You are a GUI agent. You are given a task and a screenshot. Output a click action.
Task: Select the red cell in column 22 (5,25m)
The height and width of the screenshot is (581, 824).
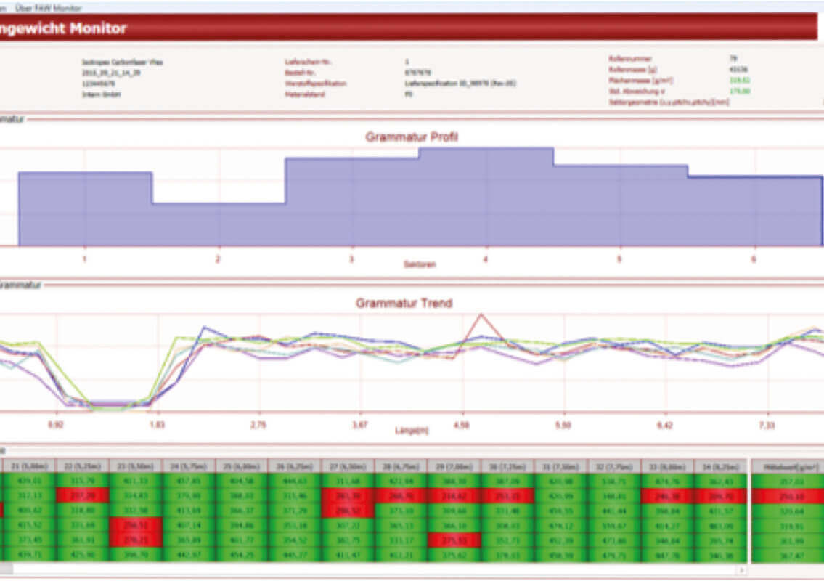coord(82,495)
